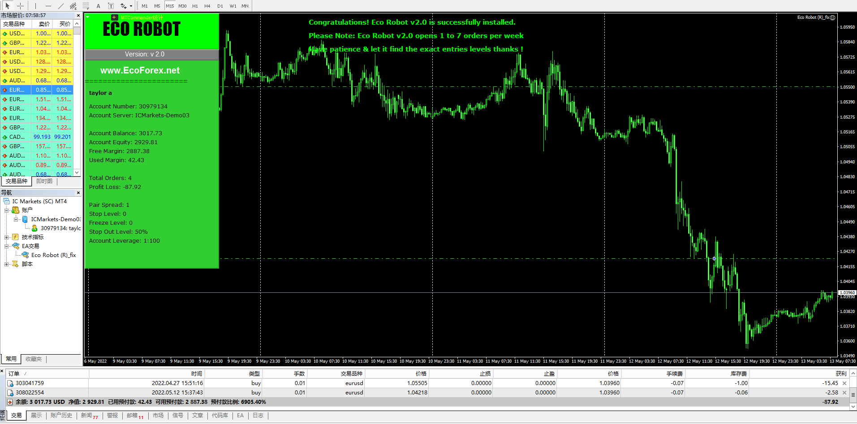The image size is (857, 424).
Task: Switch chart to M30 timeframe
Action: click(x=182, y=6)
